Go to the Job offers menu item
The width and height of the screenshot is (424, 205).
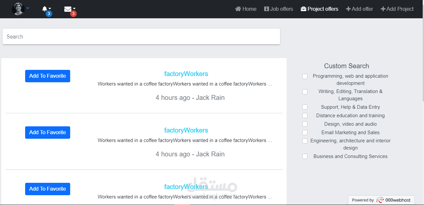(281, 9)
